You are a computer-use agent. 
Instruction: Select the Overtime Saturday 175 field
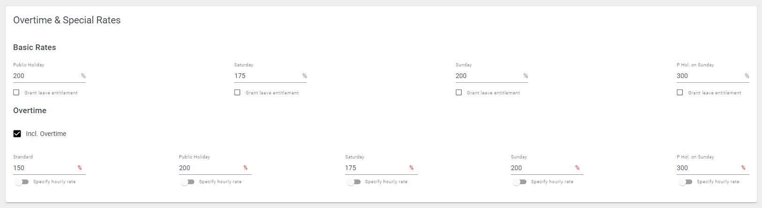pyautogui.click(x=381, y=168)
